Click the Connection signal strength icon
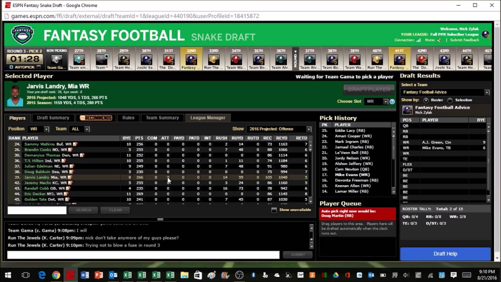The image size is (501, 282). pos(418,40)
